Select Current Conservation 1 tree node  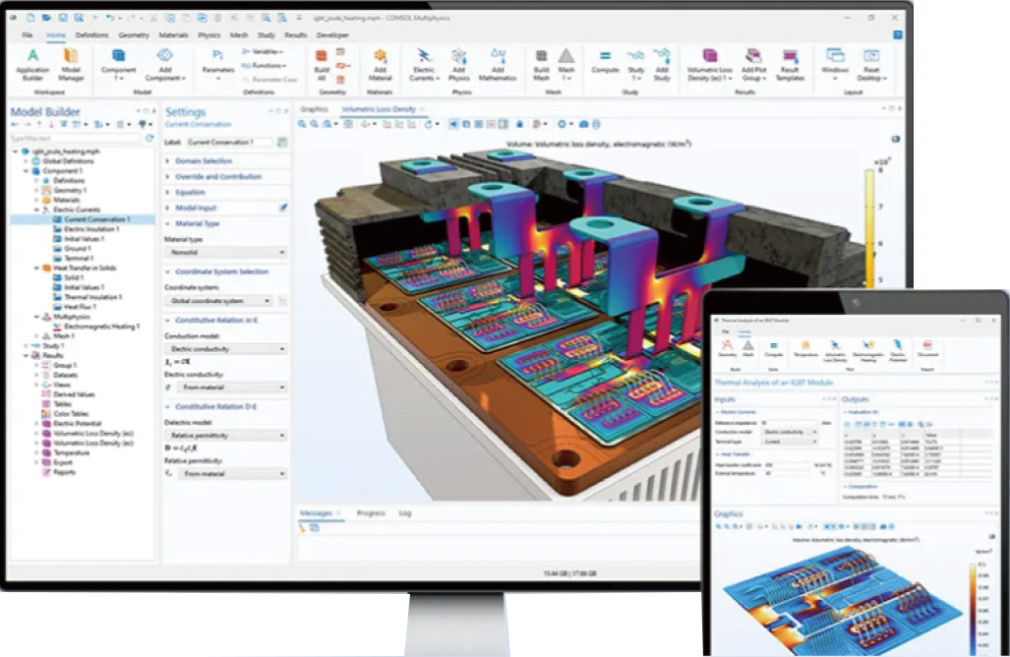[x=95, y=219]
